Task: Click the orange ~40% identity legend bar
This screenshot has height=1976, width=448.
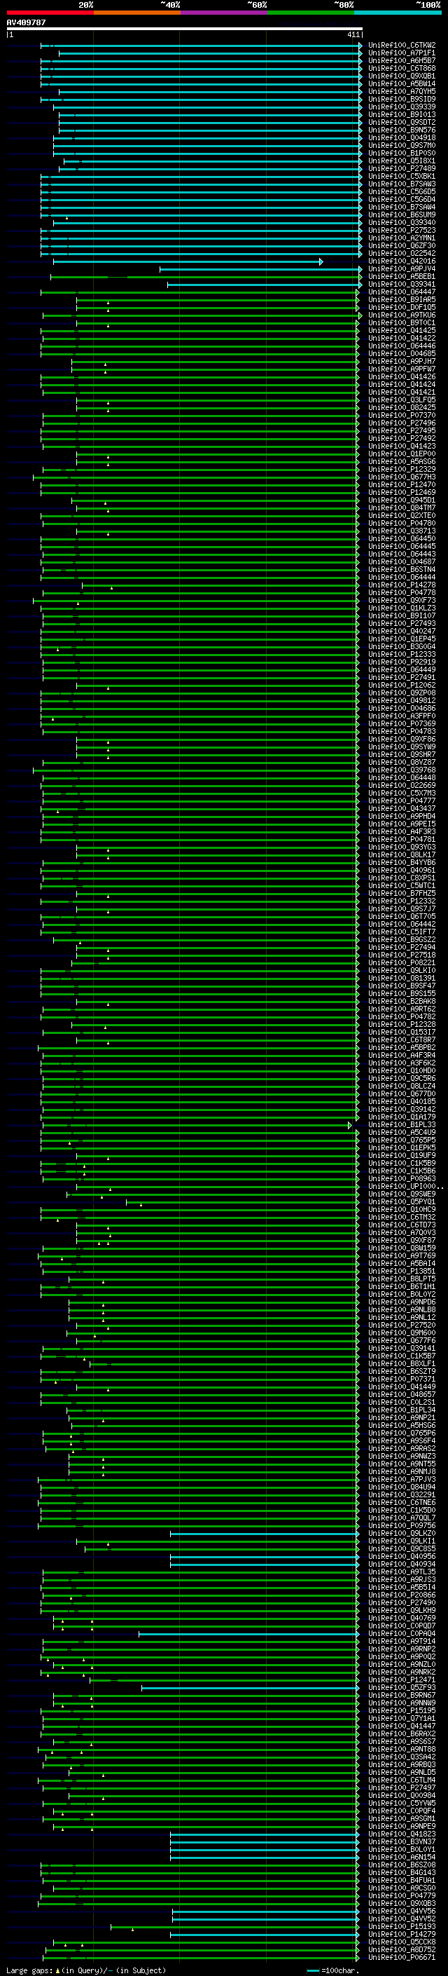Action: 136,13
